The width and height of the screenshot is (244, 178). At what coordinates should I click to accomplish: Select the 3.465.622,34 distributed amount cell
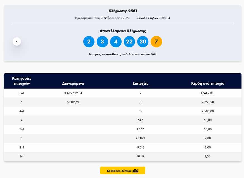coord(73,93)
